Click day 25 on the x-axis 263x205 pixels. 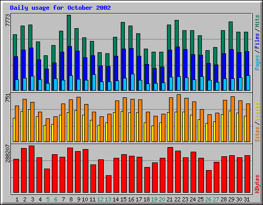(x=200, y=199)
